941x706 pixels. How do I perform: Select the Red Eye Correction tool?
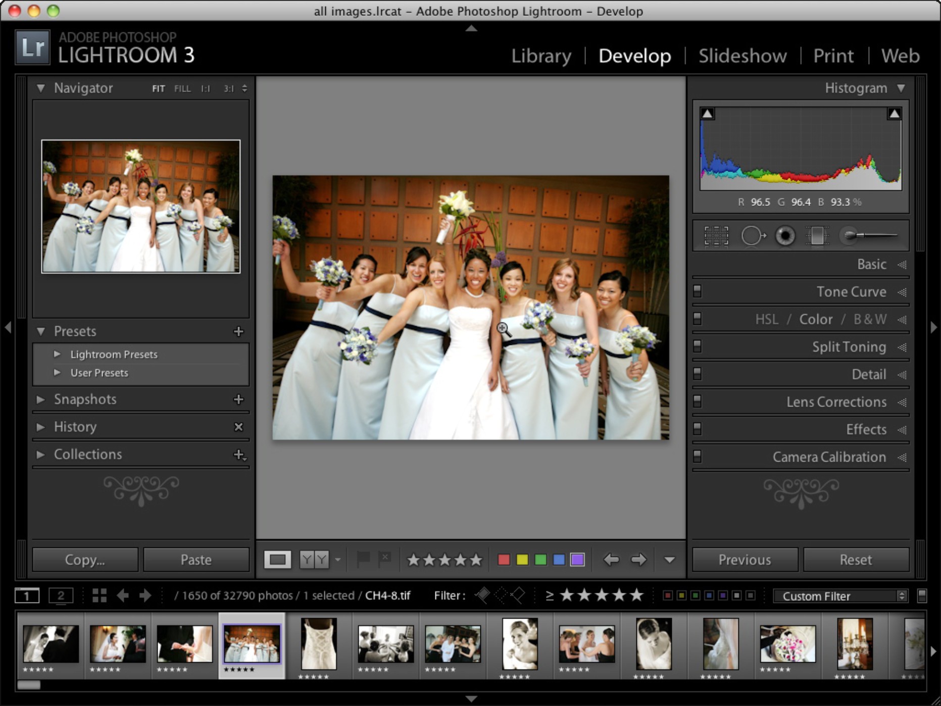point(785,236)
